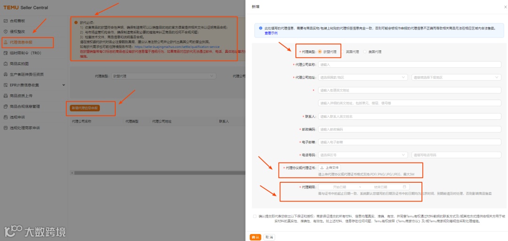The width and height of the screenshot is (508, 241).
Task: Click the orange 确认 button
Action: (255, 237)
